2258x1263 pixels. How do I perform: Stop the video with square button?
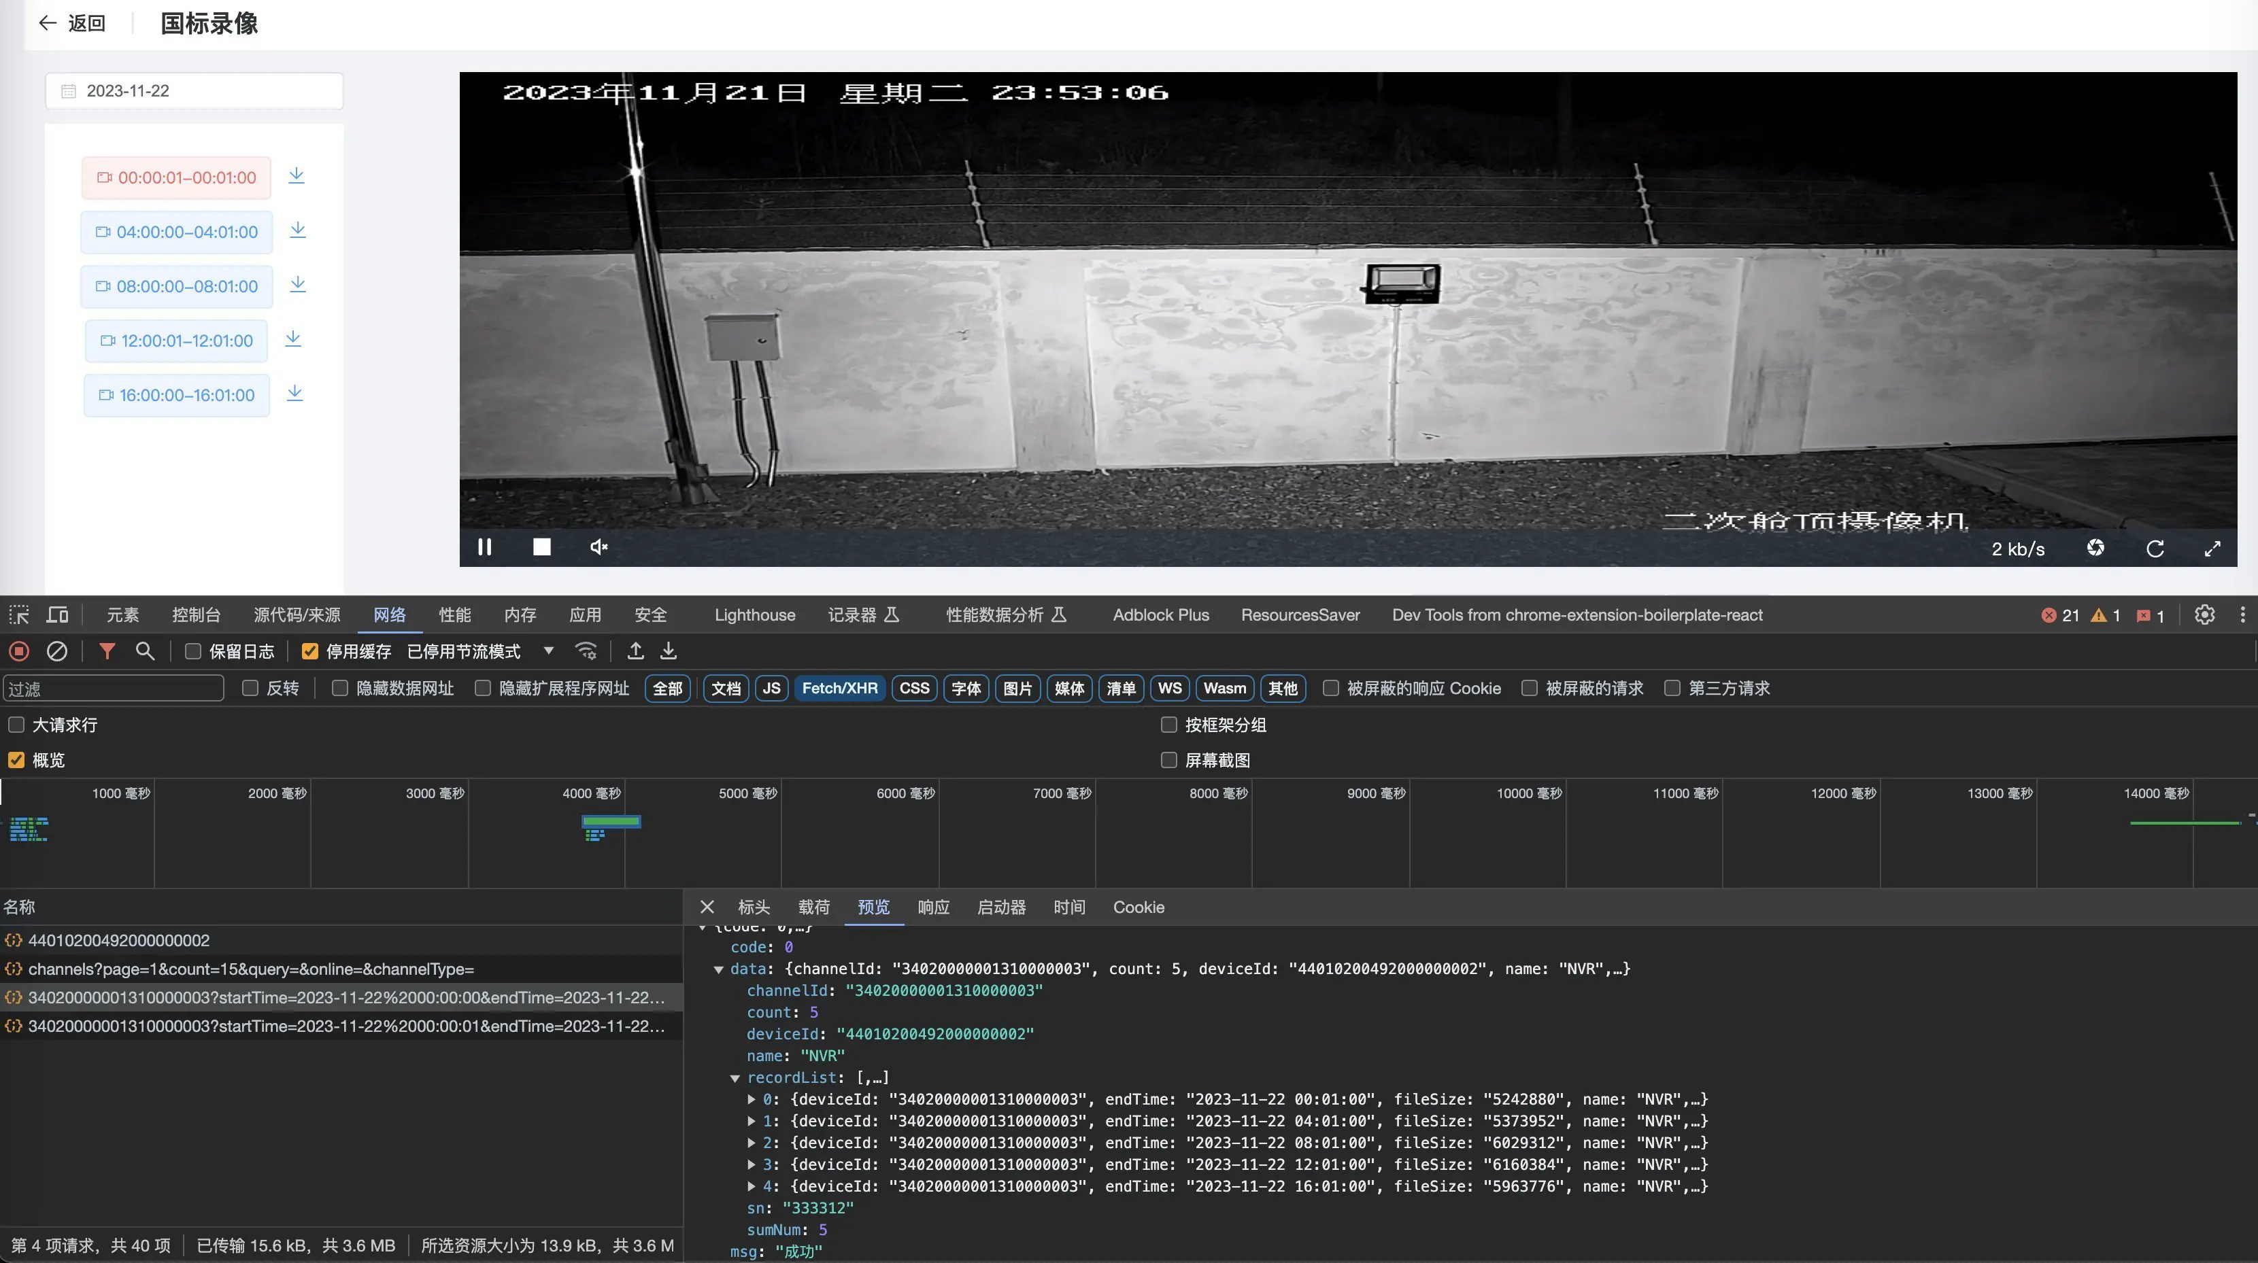click(541, 547)
